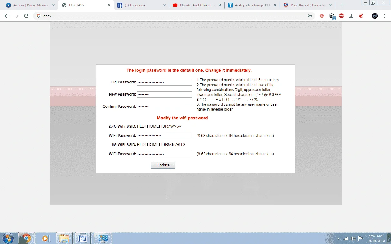Select the 5G WiFi Password field
The width and height of the screenshot is (391, 244).
pos(164,154)
